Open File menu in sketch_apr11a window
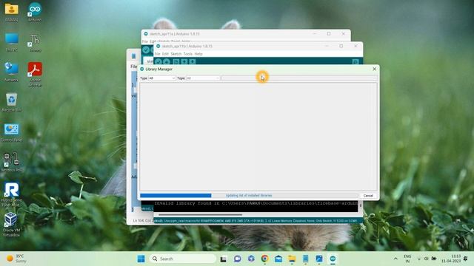The image size is (474, 266). click(x=145, y=41)
